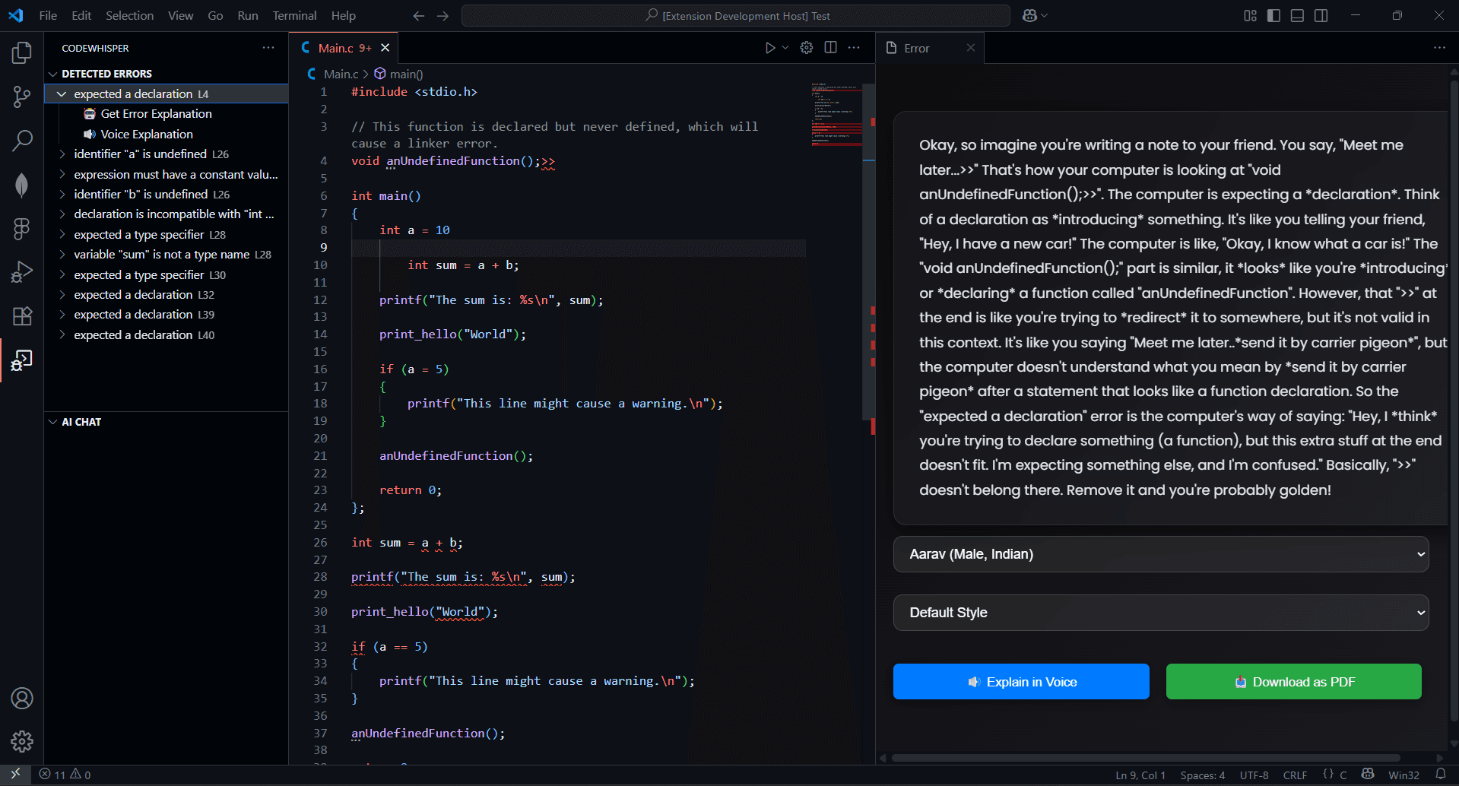Download the explanation as PDF
This screenshot has height=786, width=1459.
coord(1292,681)
